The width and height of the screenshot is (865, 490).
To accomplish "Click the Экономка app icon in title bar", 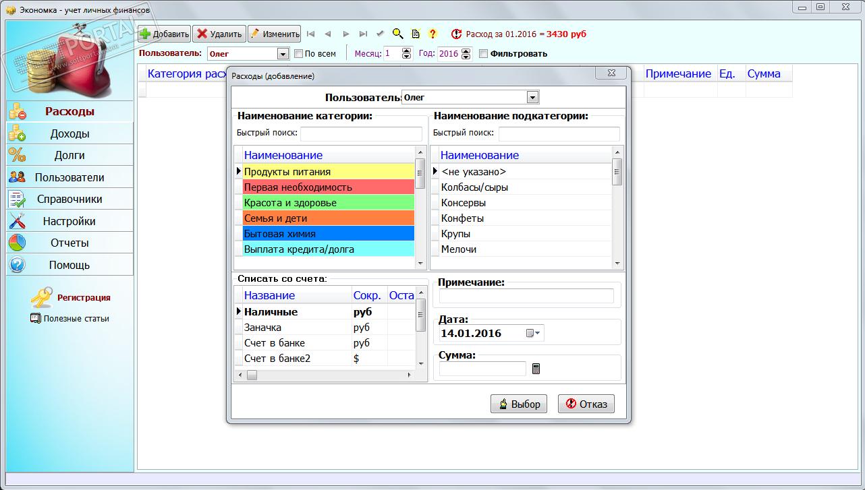I will 10,9.
